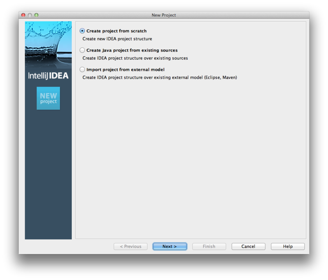
Task: Click the disabled < Previous button
Action: (x=130, y=246)
